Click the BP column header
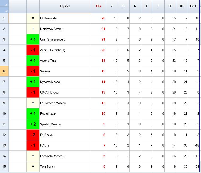 [170, 6]
